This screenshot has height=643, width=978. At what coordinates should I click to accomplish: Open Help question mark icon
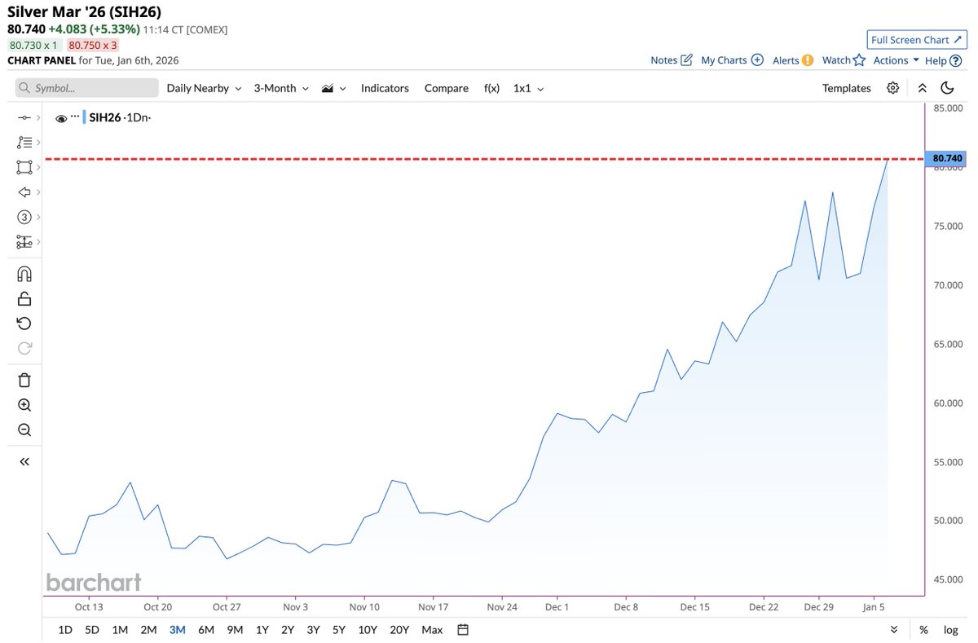coord(955,60)
